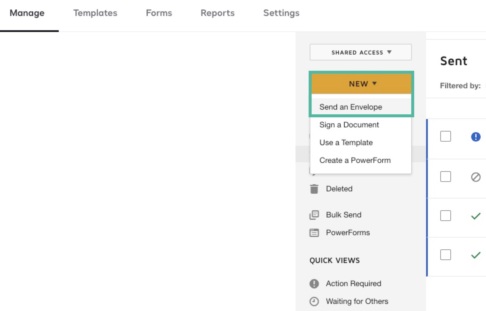This screenshot has height=311, width=486.
Task: Open the Reports tab
Action: [x=217, y=13]
